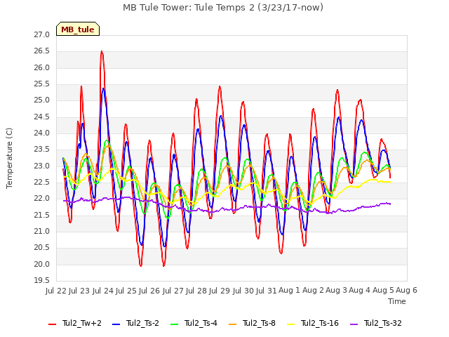Click the Aug 1 x-axis tick label
The width and height of the screenshot is (449, 337).
tap(290, 291)
